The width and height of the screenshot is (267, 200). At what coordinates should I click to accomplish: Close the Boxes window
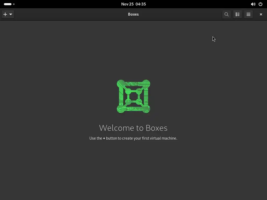pos(261,14)
